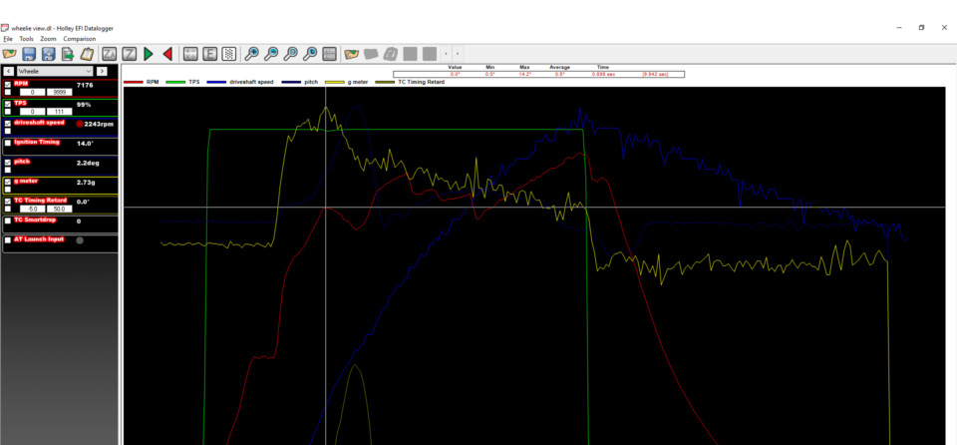Viewport: 957px width, 445px height.
Task: Open the Zoom menu
Action: click(x=48, y=39)
